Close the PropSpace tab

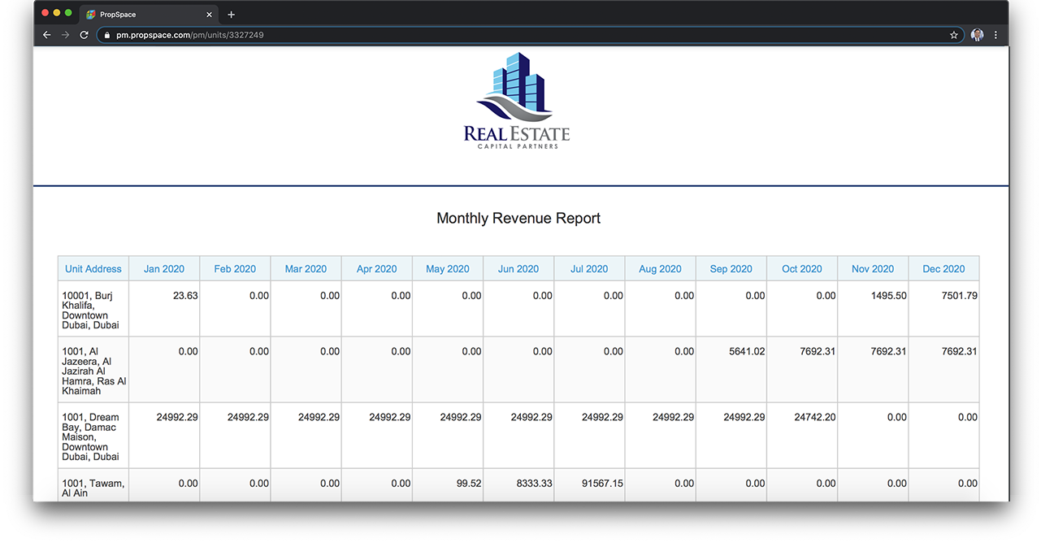click(209, 15)
